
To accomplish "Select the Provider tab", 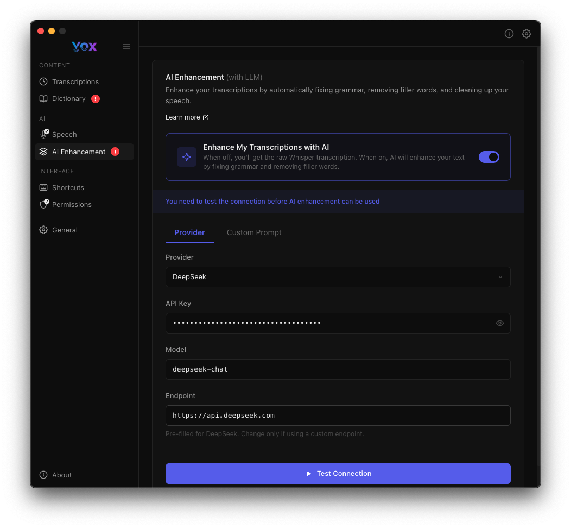I will click(x=189, y=232).
